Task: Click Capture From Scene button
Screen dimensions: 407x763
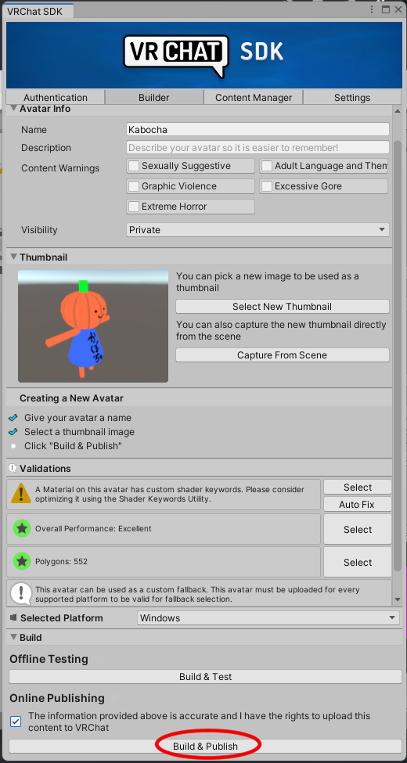Action: 283,355
